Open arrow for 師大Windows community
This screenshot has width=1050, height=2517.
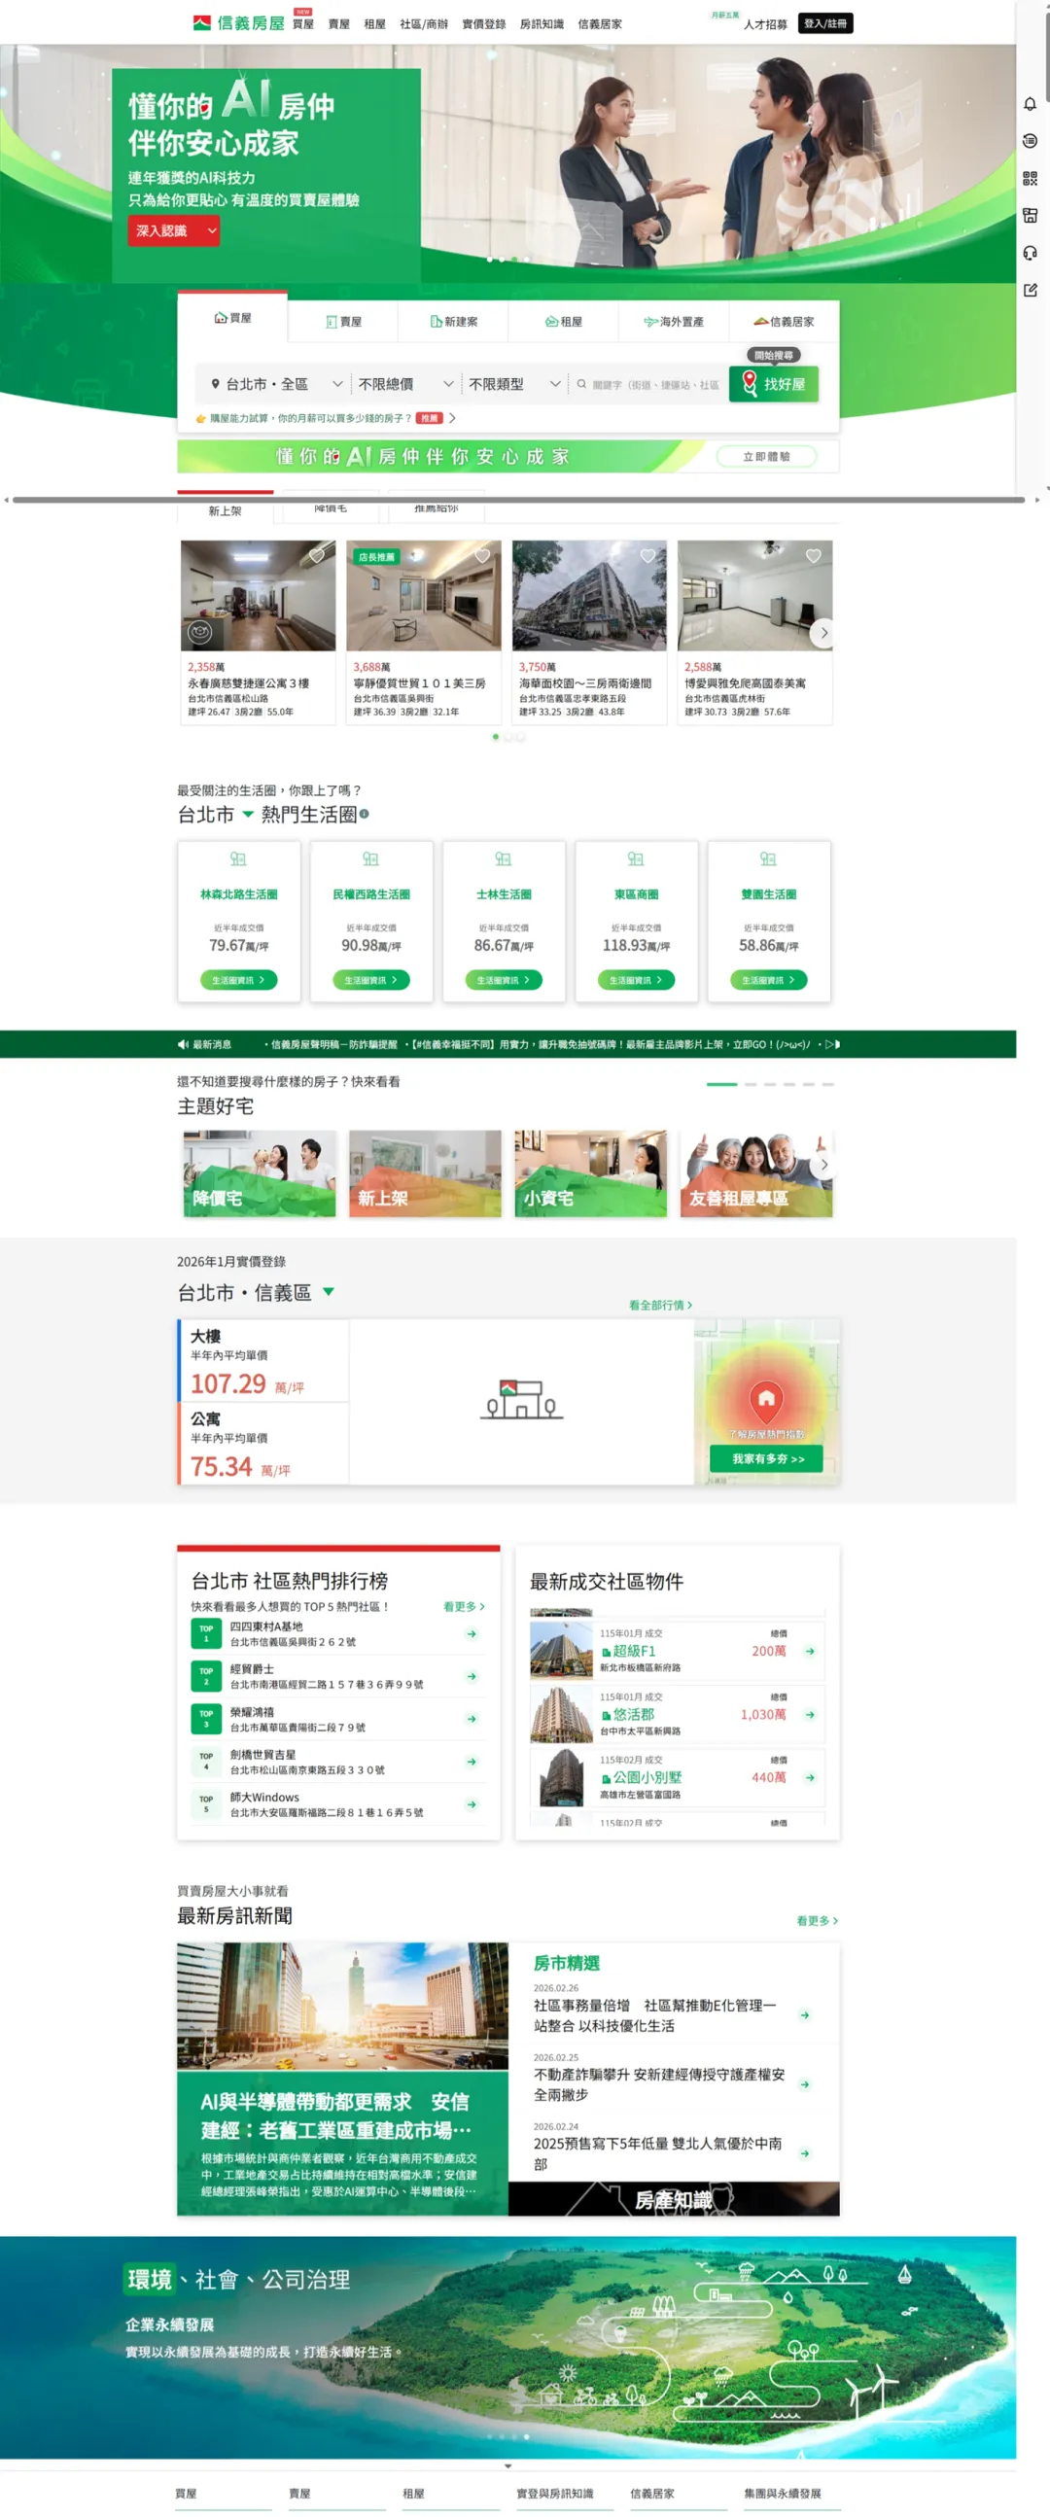pos(472,1803)
